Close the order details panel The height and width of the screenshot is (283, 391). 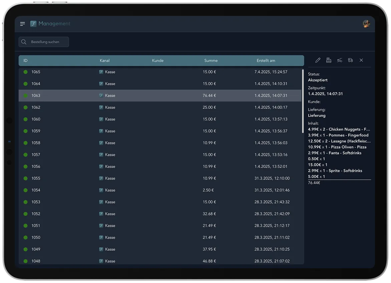pyautogui.click(x=361, y=60)
